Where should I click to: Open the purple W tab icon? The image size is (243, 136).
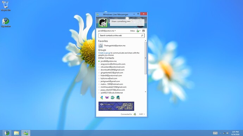[x=107, y=97]
